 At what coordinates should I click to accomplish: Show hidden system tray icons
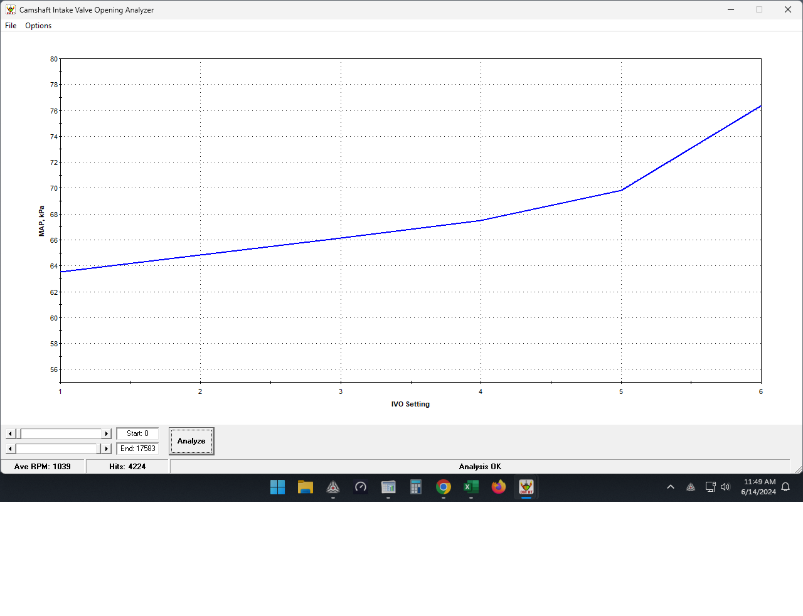point(671,487)
